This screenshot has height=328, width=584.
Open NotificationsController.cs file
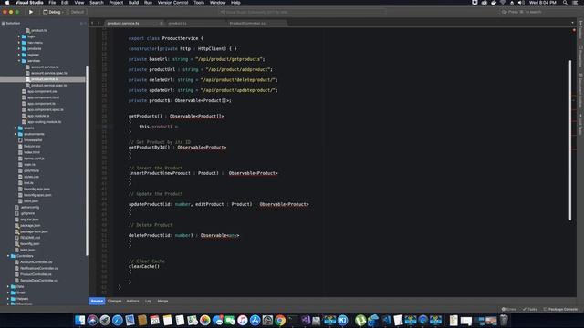(39, 268)
